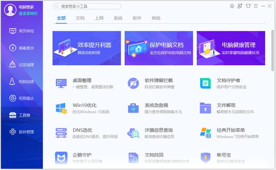Switch to the 文档 tab
Screen dimensions: 276x170
(80, 18)
